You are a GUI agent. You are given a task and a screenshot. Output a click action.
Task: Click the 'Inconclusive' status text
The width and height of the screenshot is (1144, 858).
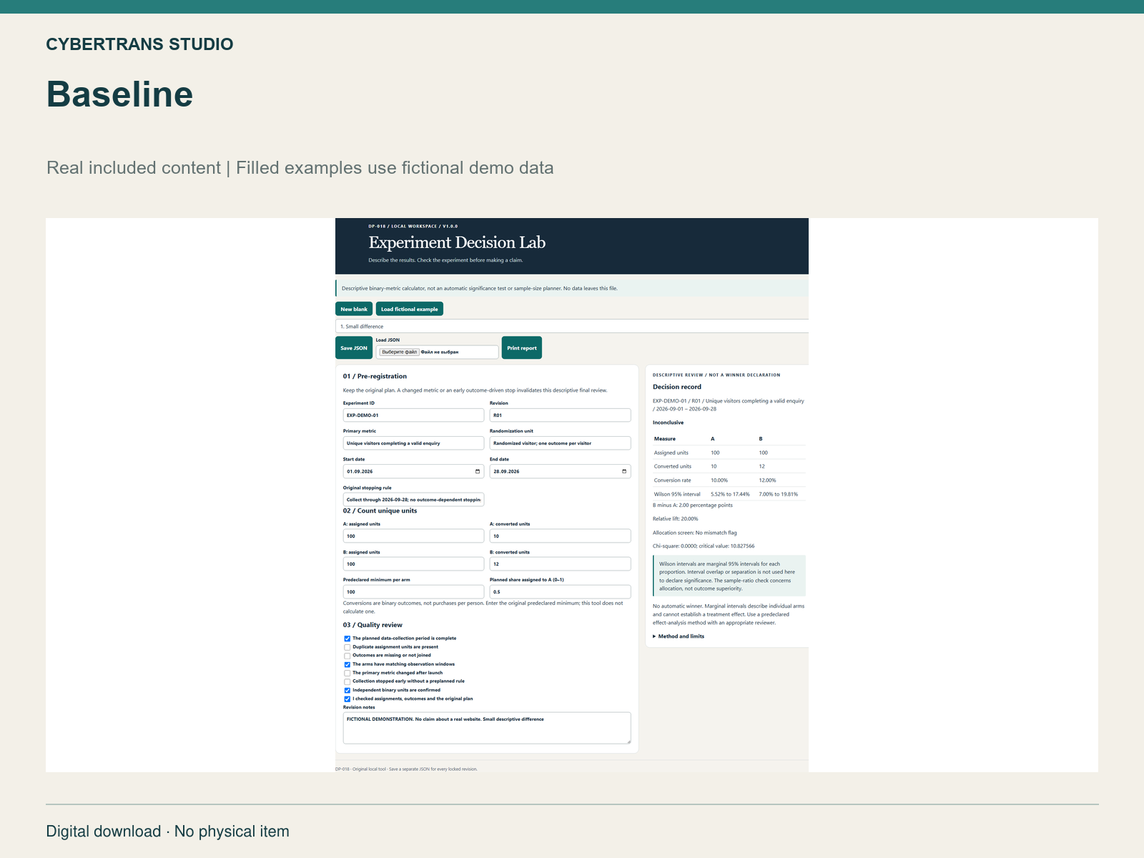[x=668, y=423]
